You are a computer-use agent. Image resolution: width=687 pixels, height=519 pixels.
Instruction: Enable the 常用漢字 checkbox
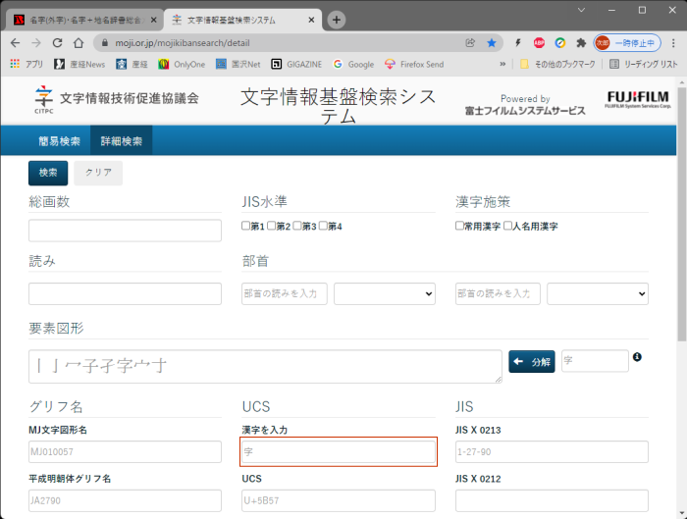coord(460,226)
